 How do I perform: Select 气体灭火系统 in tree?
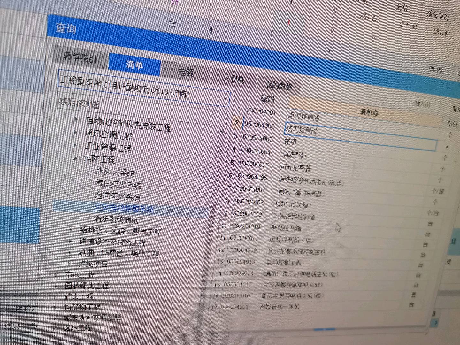point(119,184)
